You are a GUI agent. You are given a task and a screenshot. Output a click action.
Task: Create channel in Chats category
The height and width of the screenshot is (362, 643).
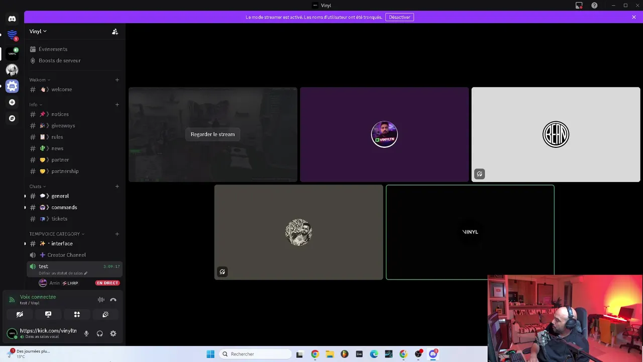117,187
